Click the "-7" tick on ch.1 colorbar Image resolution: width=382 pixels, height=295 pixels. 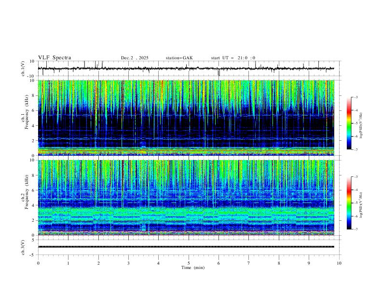click(x=355, y=150)
